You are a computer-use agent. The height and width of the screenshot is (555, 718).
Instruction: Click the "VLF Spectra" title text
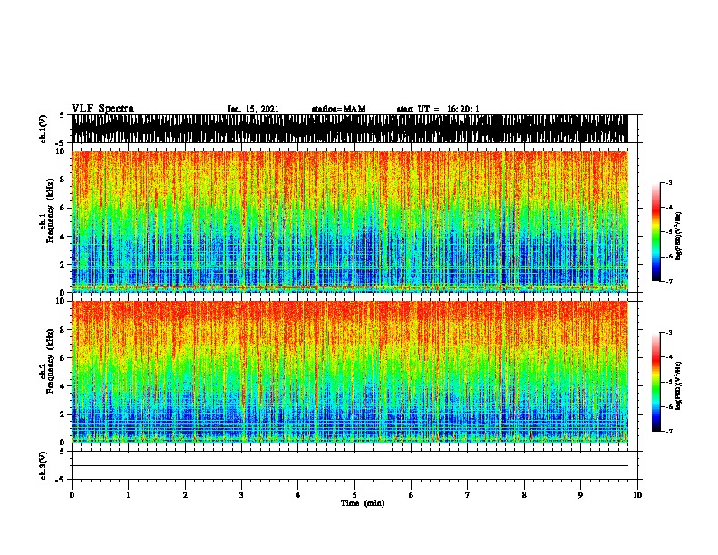102,108
